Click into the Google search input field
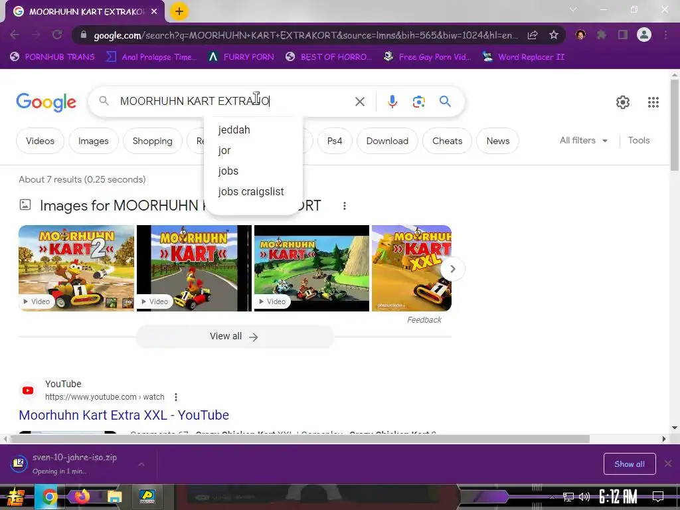The width and height of the screenshot is (680, 510). pyautogui.click(x=234, y=102)
